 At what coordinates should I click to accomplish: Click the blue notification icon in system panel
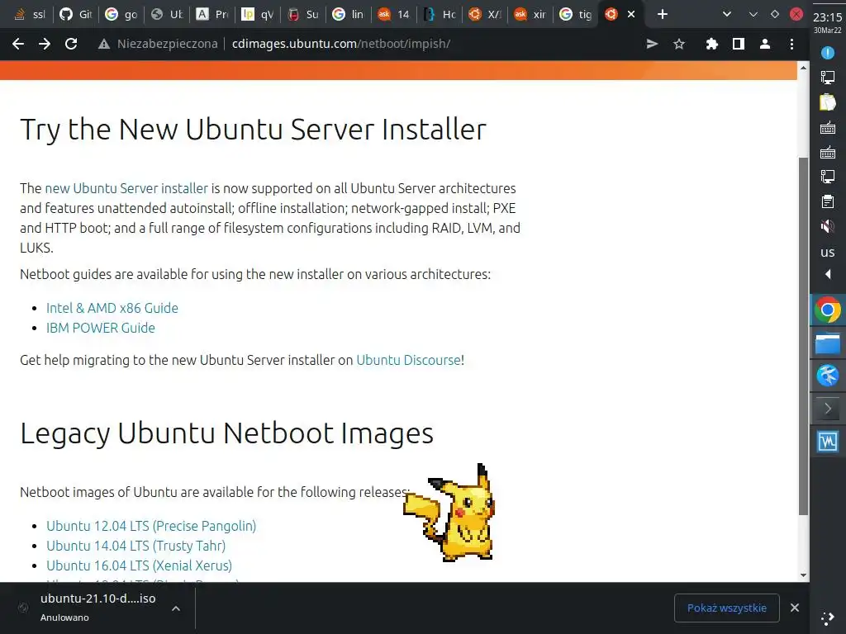828,53
